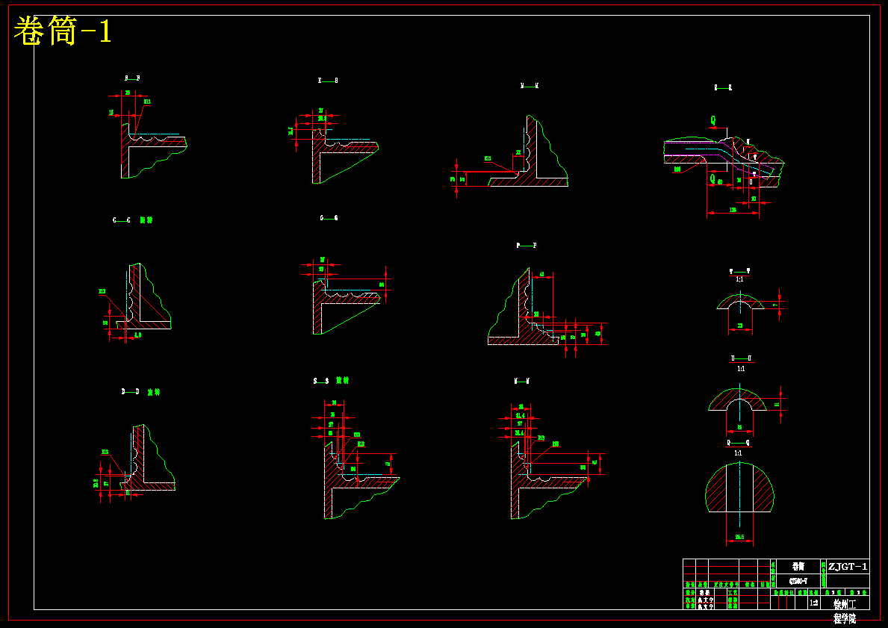Image resolution: width=888 pixels, height=628 pixels.
Task: Click the green Q marker beside the 60 dimension
Action: [x=712, y=179]
